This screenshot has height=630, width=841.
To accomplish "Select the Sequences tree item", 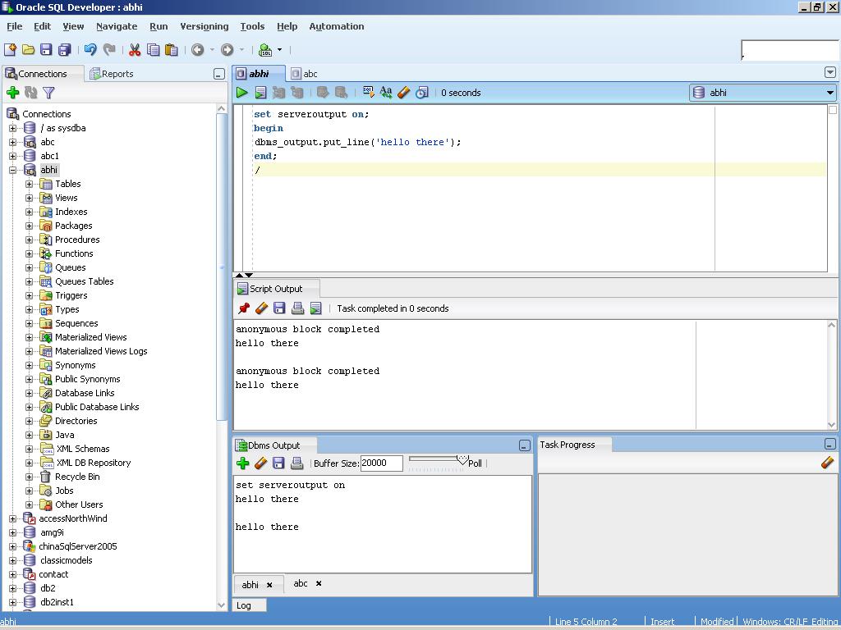I will [x=76, y=323].
